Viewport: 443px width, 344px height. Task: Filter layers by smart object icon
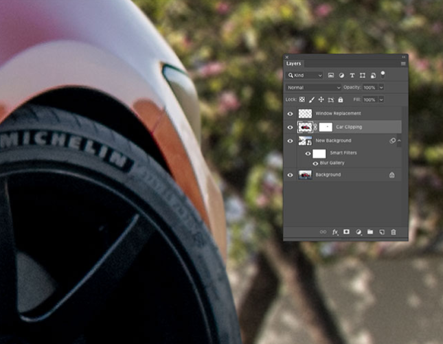tap(373, 76)
